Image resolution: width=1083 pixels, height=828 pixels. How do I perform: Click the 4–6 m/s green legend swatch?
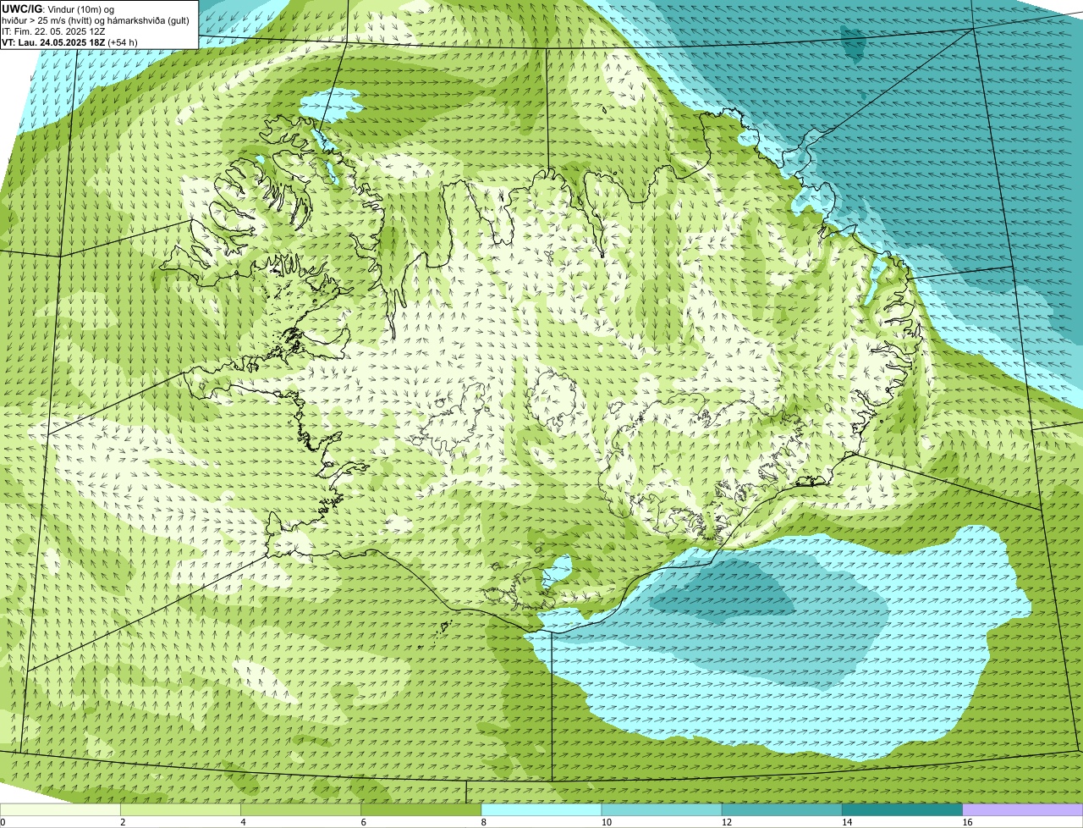301,810
